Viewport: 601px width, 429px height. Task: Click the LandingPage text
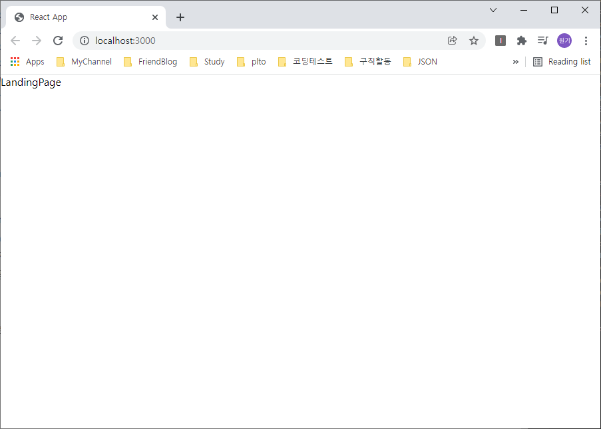31,82
